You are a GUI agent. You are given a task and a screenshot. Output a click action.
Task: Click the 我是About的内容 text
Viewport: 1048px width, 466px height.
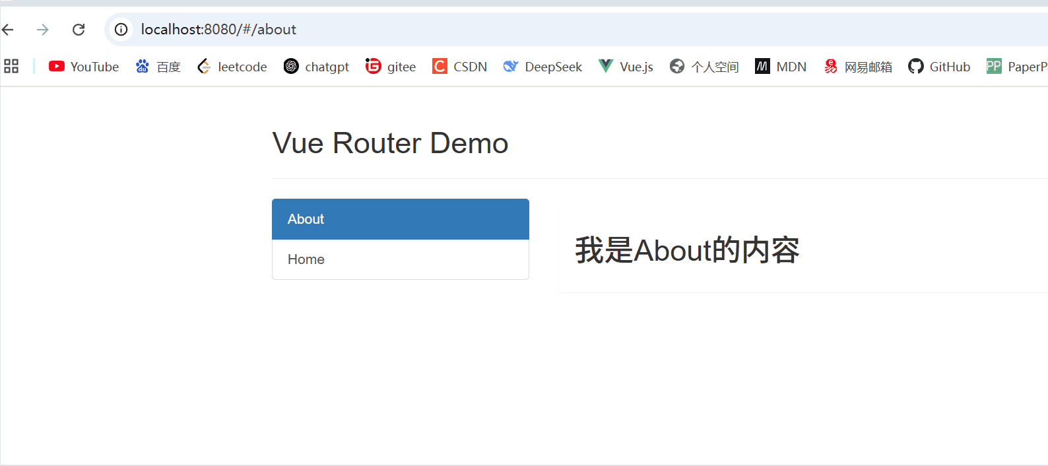[687, 250]
